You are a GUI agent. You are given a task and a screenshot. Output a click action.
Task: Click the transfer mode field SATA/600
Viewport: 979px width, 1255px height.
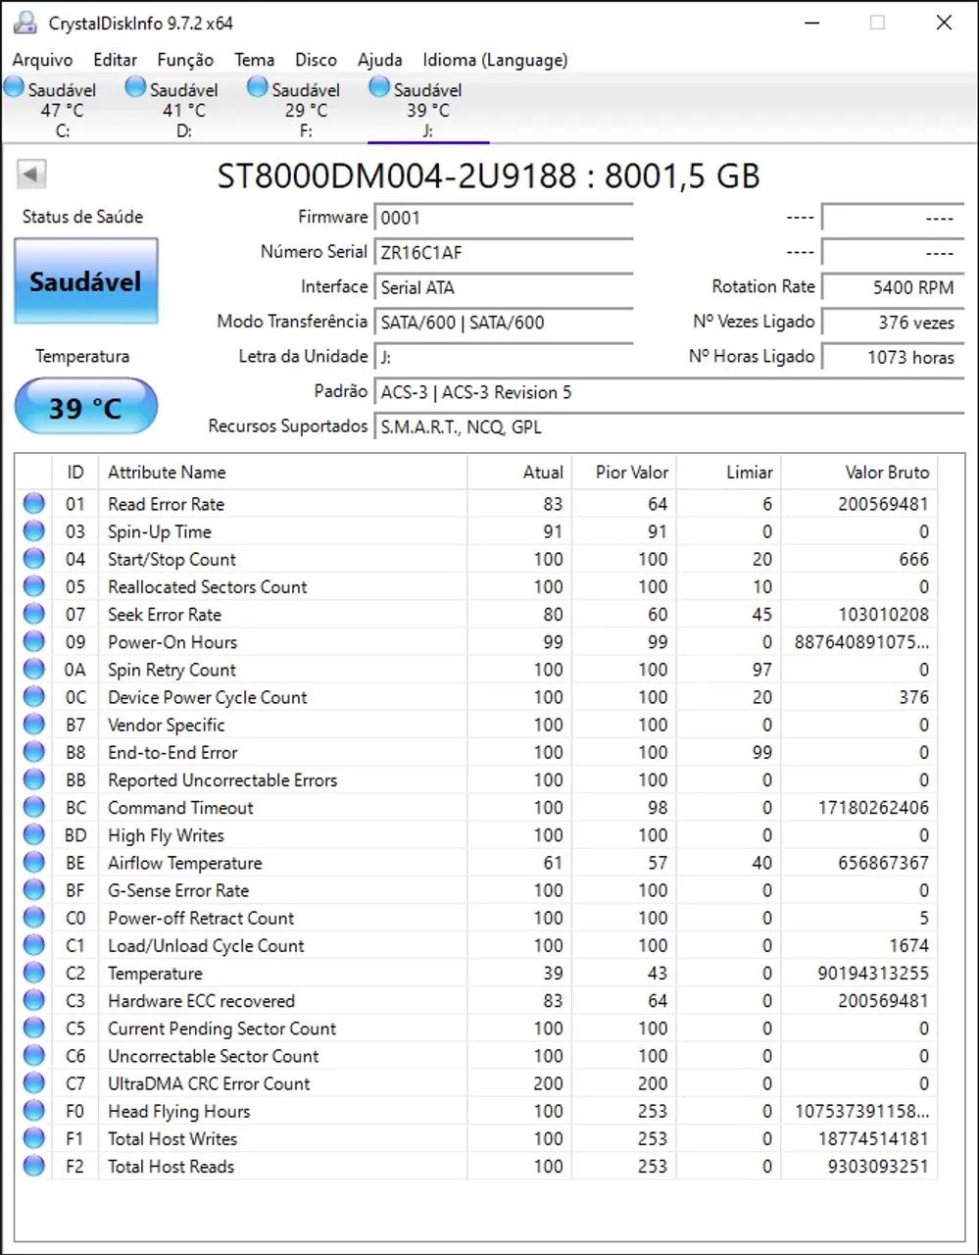point(504,322)
